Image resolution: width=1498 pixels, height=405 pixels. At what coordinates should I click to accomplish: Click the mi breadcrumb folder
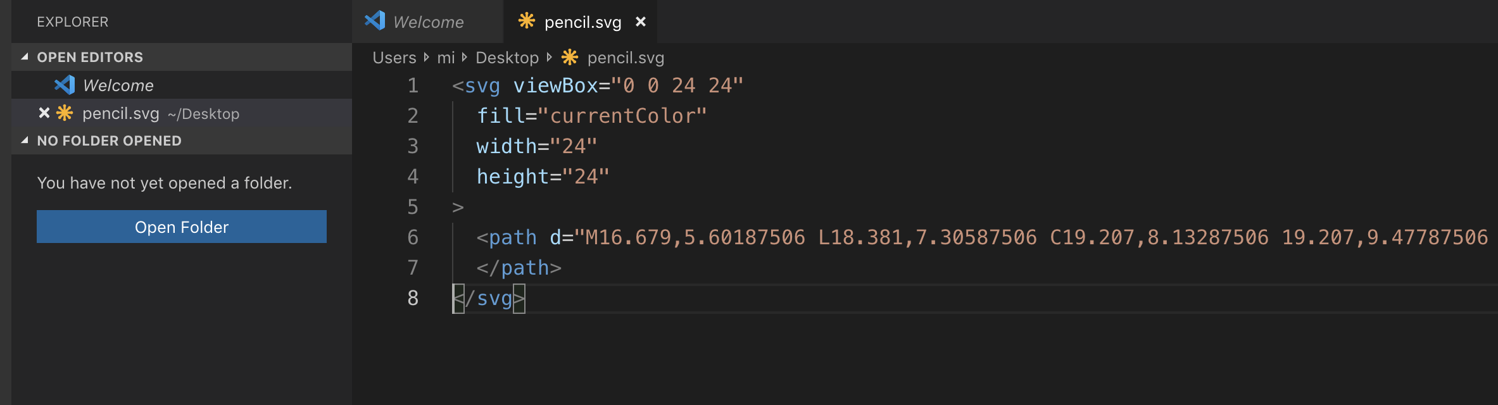tap(446, 58)
